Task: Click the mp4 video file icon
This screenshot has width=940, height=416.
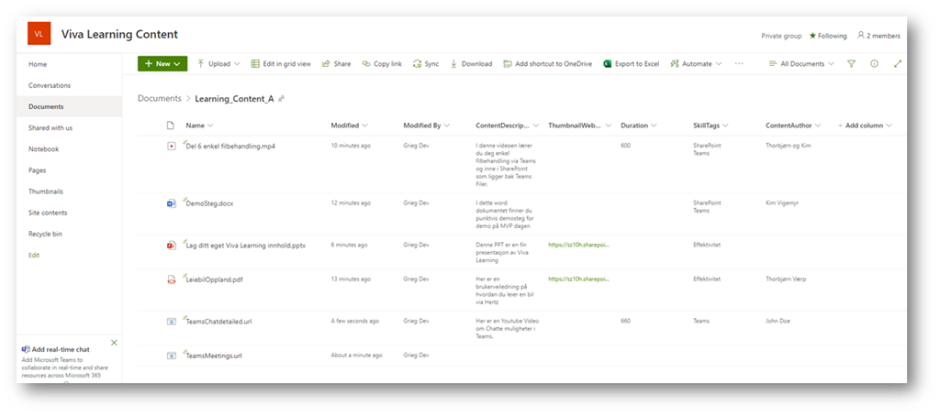Action: [172, 146]
